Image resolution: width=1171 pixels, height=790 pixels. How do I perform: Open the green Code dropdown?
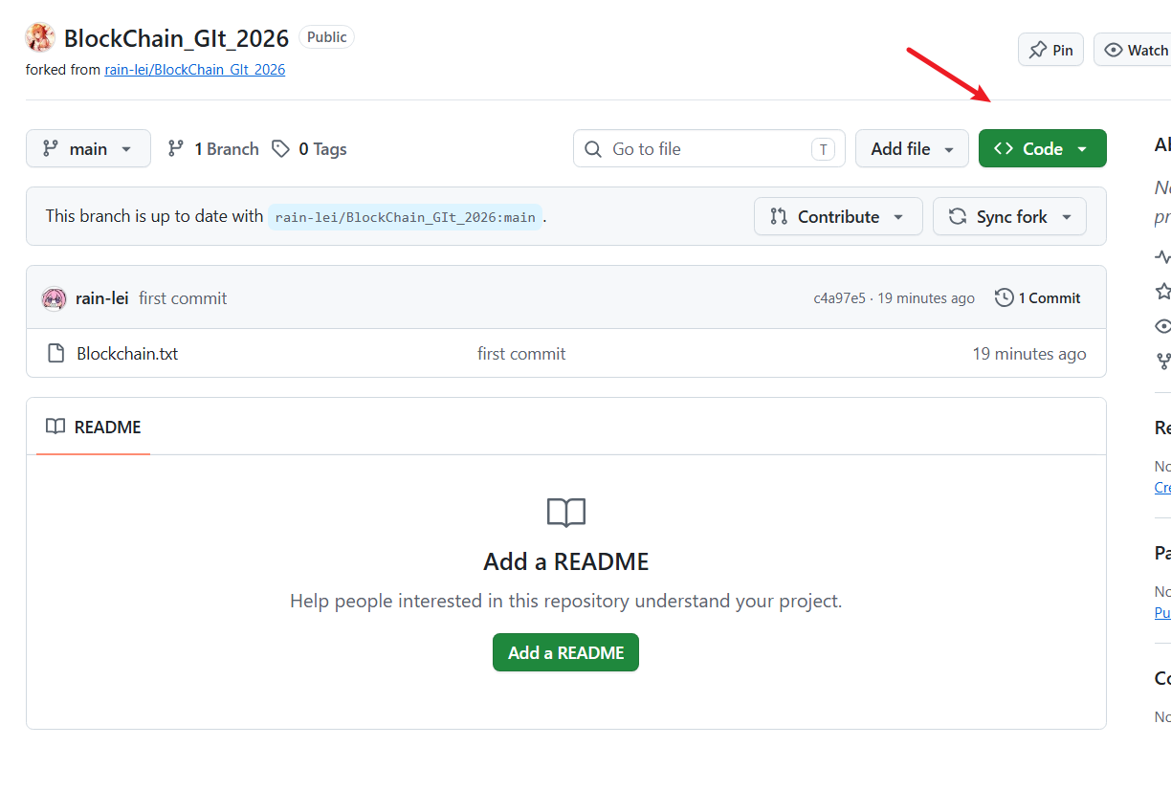click(1043, 148)
